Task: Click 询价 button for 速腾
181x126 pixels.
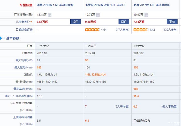Action: 76,22
